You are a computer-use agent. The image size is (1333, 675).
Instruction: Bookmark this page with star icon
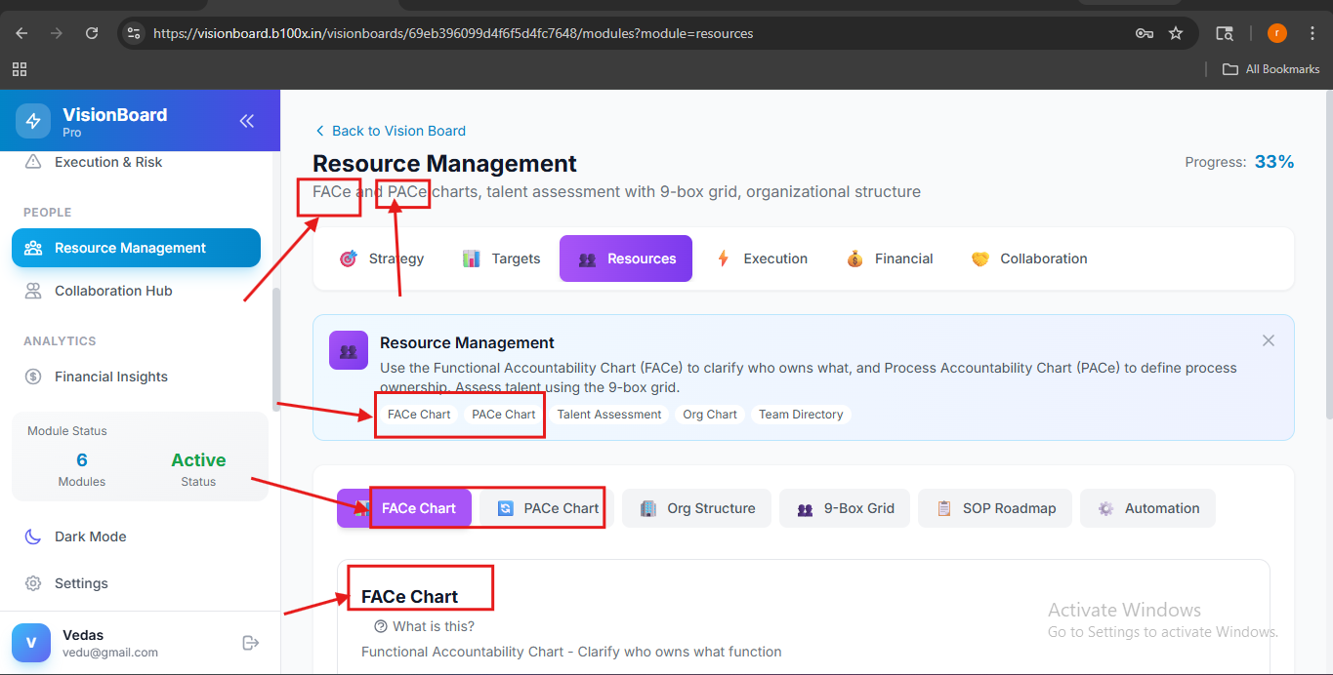(1176, 33)
